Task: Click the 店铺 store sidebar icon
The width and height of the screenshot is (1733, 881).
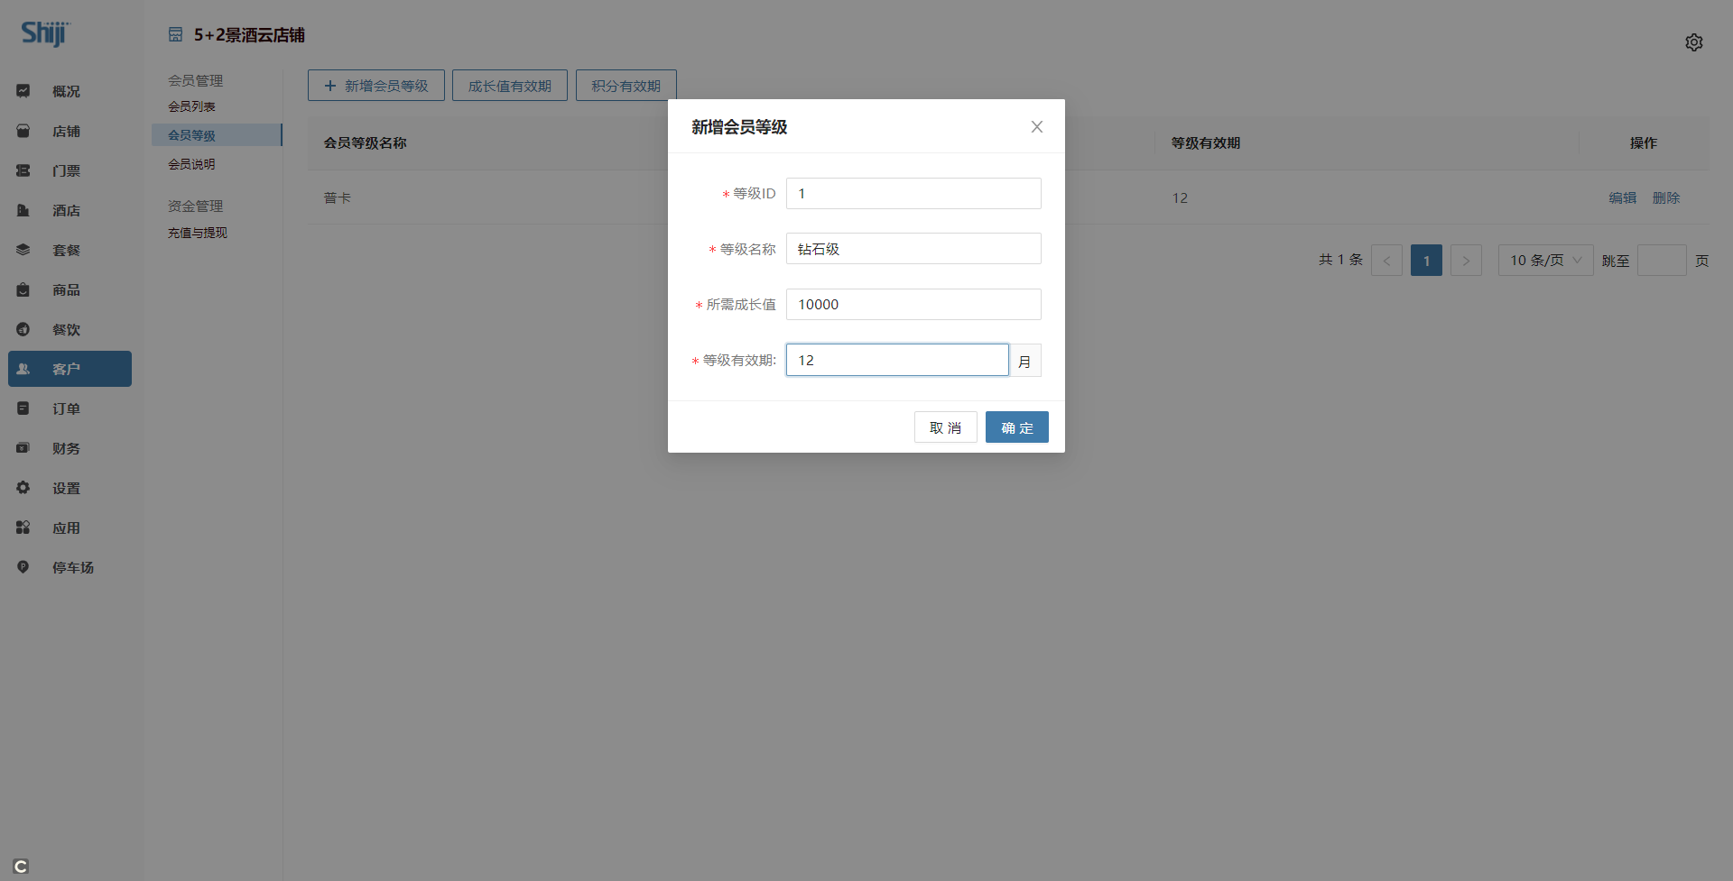Action: click(x=23, y=131)
